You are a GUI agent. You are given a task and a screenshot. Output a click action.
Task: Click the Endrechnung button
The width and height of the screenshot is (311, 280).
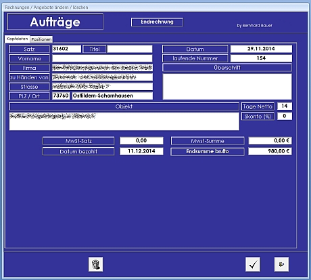157,22
